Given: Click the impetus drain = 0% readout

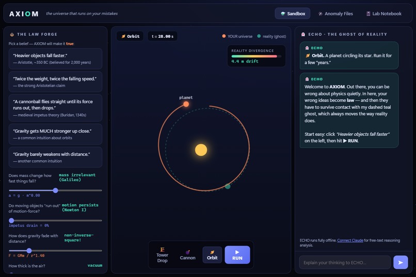Looking at the screenshot, I should 29,225.
